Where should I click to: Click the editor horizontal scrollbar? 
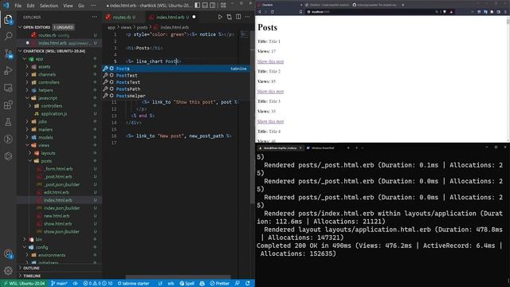(178, 277)
